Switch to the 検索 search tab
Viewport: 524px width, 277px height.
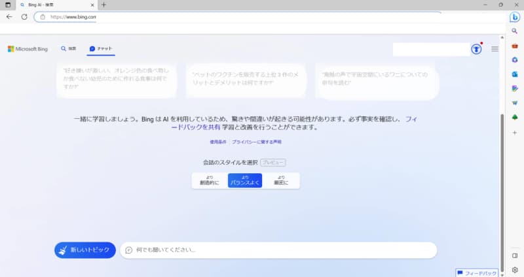pyautogui.click(x=69, y=48)
